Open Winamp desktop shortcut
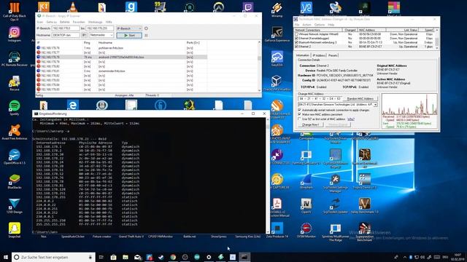The image size is (467, 262). coord(277,9)
